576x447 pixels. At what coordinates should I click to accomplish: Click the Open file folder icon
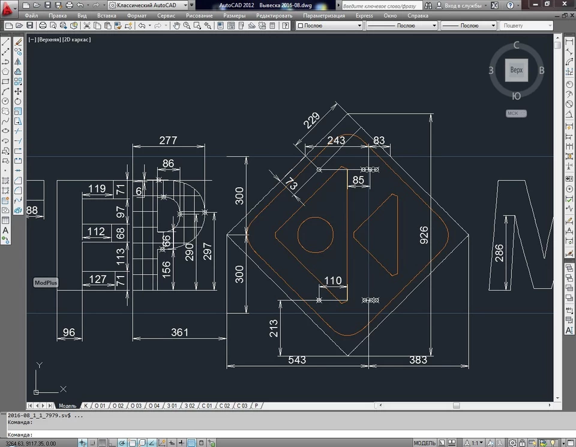pyautogui.click(x=19, y=26)
